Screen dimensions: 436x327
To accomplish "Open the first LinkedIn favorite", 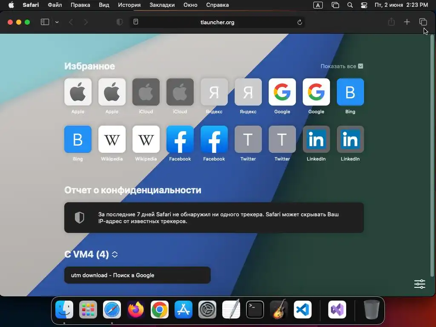I will point(316,139).
